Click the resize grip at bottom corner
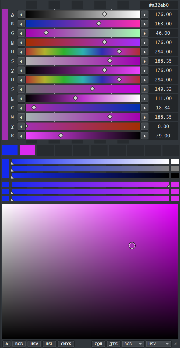 [176, 344]
